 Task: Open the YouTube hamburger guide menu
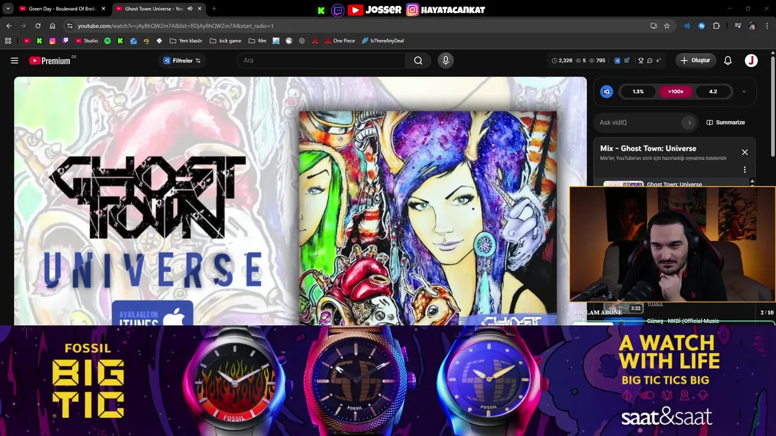pyautogui.click(x=15, y=61)
